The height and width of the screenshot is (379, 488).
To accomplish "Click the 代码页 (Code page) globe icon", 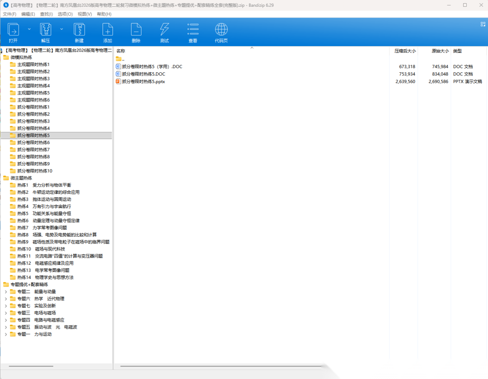I will click(221, 30).
